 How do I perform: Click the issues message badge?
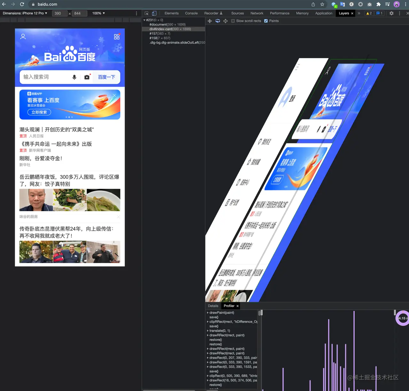click(x=380, y=13)
